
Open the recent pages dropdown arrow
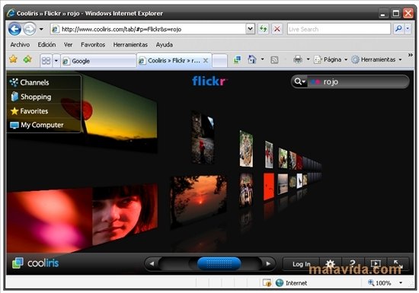point(41,29)
